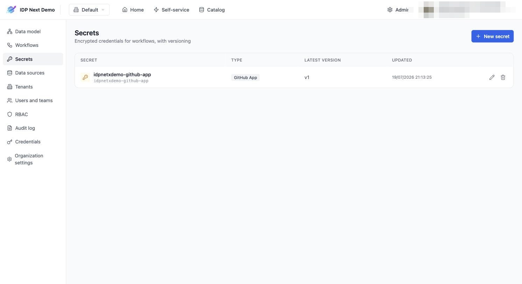Click the Organization settings gear icon

click(x=9, y=159)
